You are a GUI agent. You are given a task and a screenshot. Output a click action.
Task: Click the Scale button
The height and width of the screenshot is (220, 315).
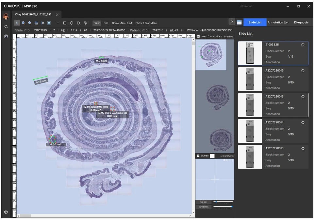pyautogui.click(x=204, y=202)
